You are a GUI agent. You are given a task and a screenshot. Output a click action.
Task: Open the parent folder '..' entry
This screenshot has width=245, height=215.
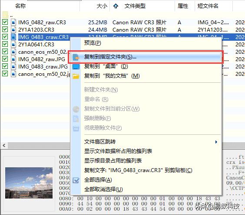click(x=7, y=15)
